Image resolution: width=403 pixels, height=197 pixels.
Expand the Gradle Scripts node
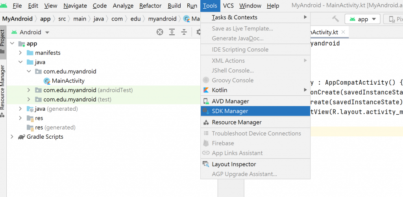(12, 137)
